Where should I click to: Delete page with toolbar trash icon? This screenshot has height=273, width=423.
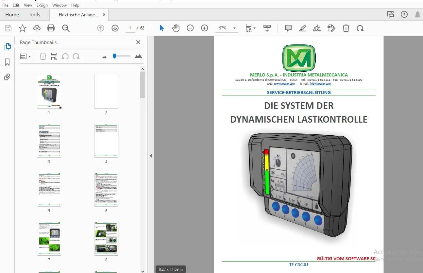point(346,28)
